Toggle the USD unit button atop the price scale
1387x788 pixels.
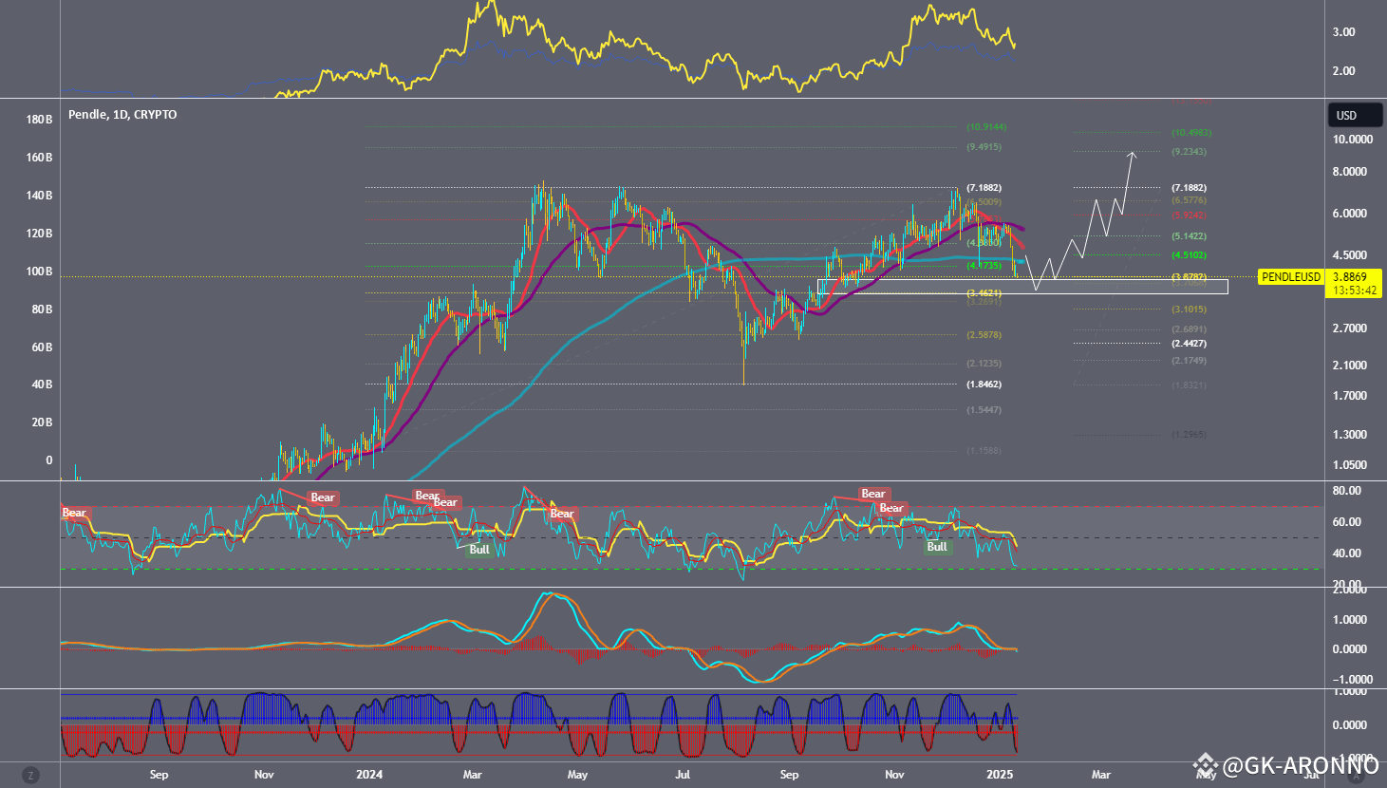1355,114
